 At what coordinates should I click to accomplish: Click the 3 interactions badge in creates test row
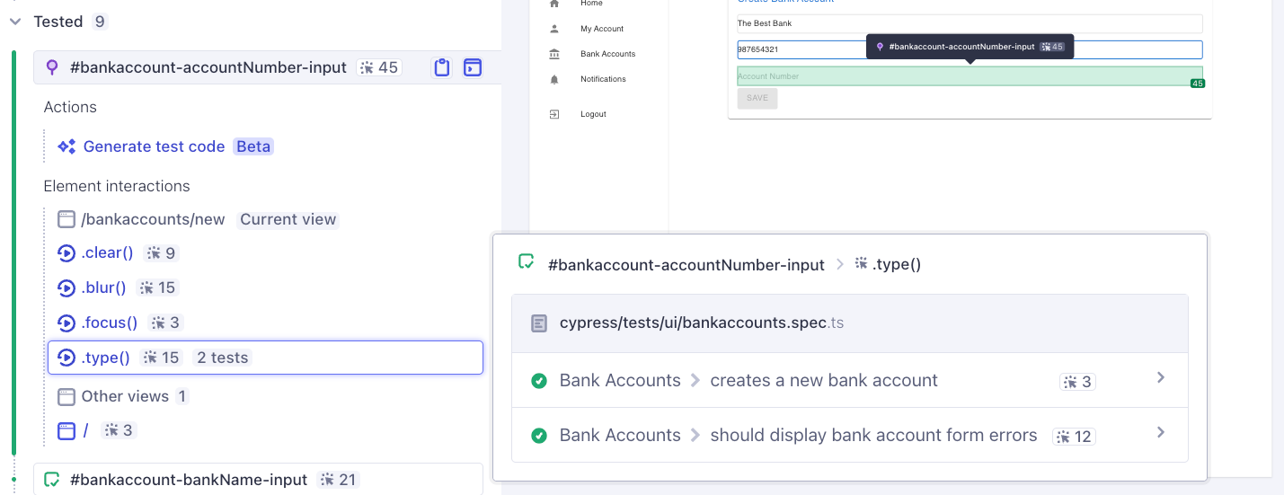pos(1077,382)
